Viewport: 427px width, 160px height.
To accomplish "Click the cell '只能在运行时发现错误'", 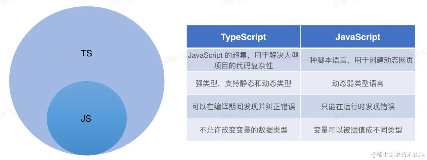I will [358, 106].
